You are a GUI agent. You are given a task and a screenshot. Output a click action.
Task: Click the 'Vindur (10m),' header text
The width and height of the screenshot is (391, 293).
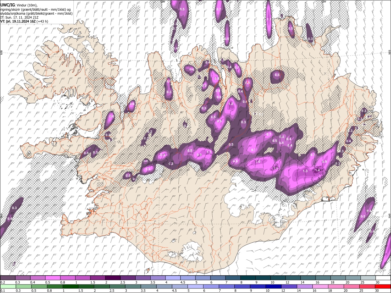pyautogui.click(x=27, y=5)
